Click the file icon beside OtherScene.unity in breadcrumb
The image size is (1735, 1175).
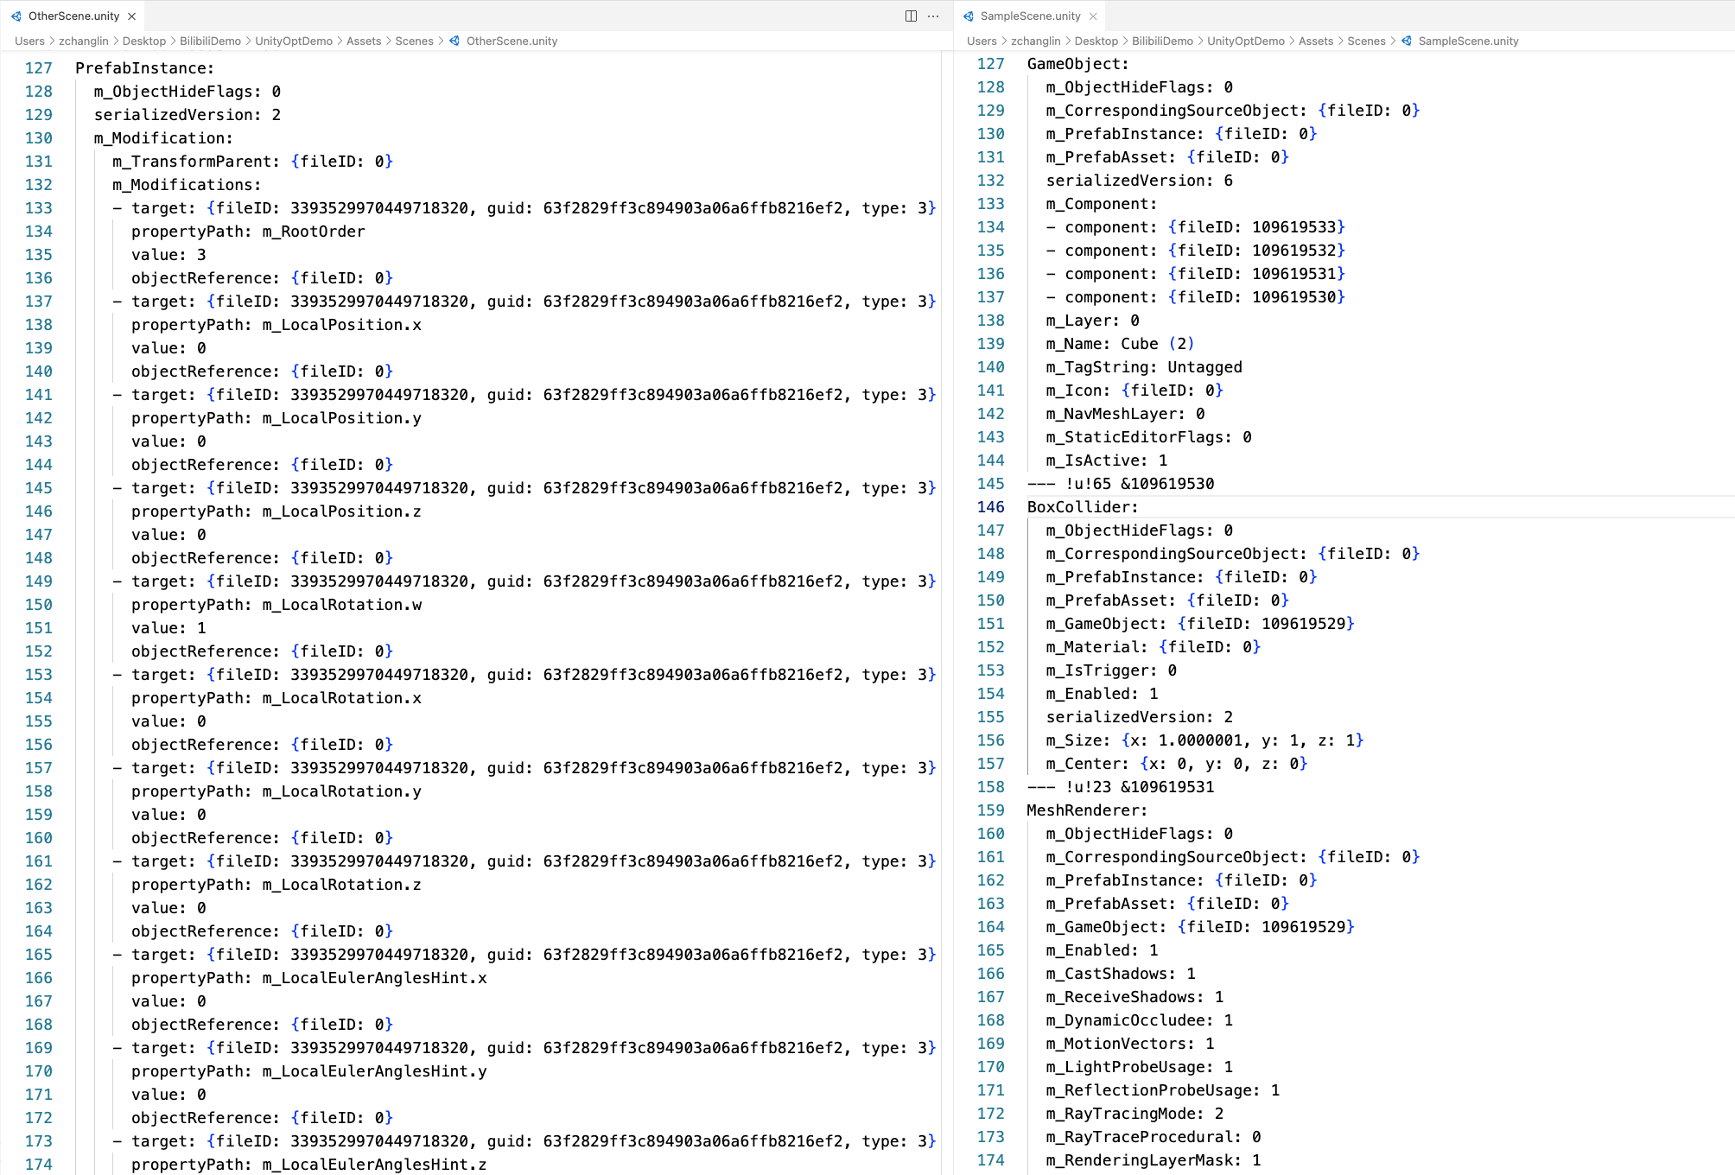click(454, 41)
